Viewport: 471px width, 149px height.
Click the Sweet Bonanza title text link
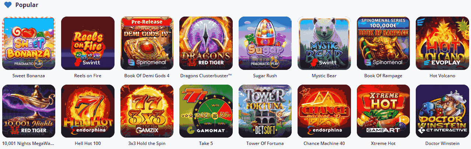coord(29,76)
